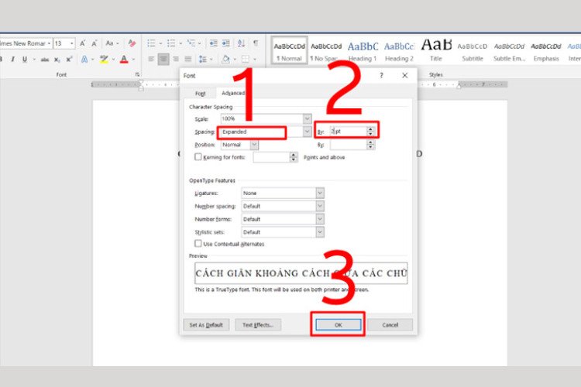
Task: Apply the Title style
Action: click(x=436, y=51)
